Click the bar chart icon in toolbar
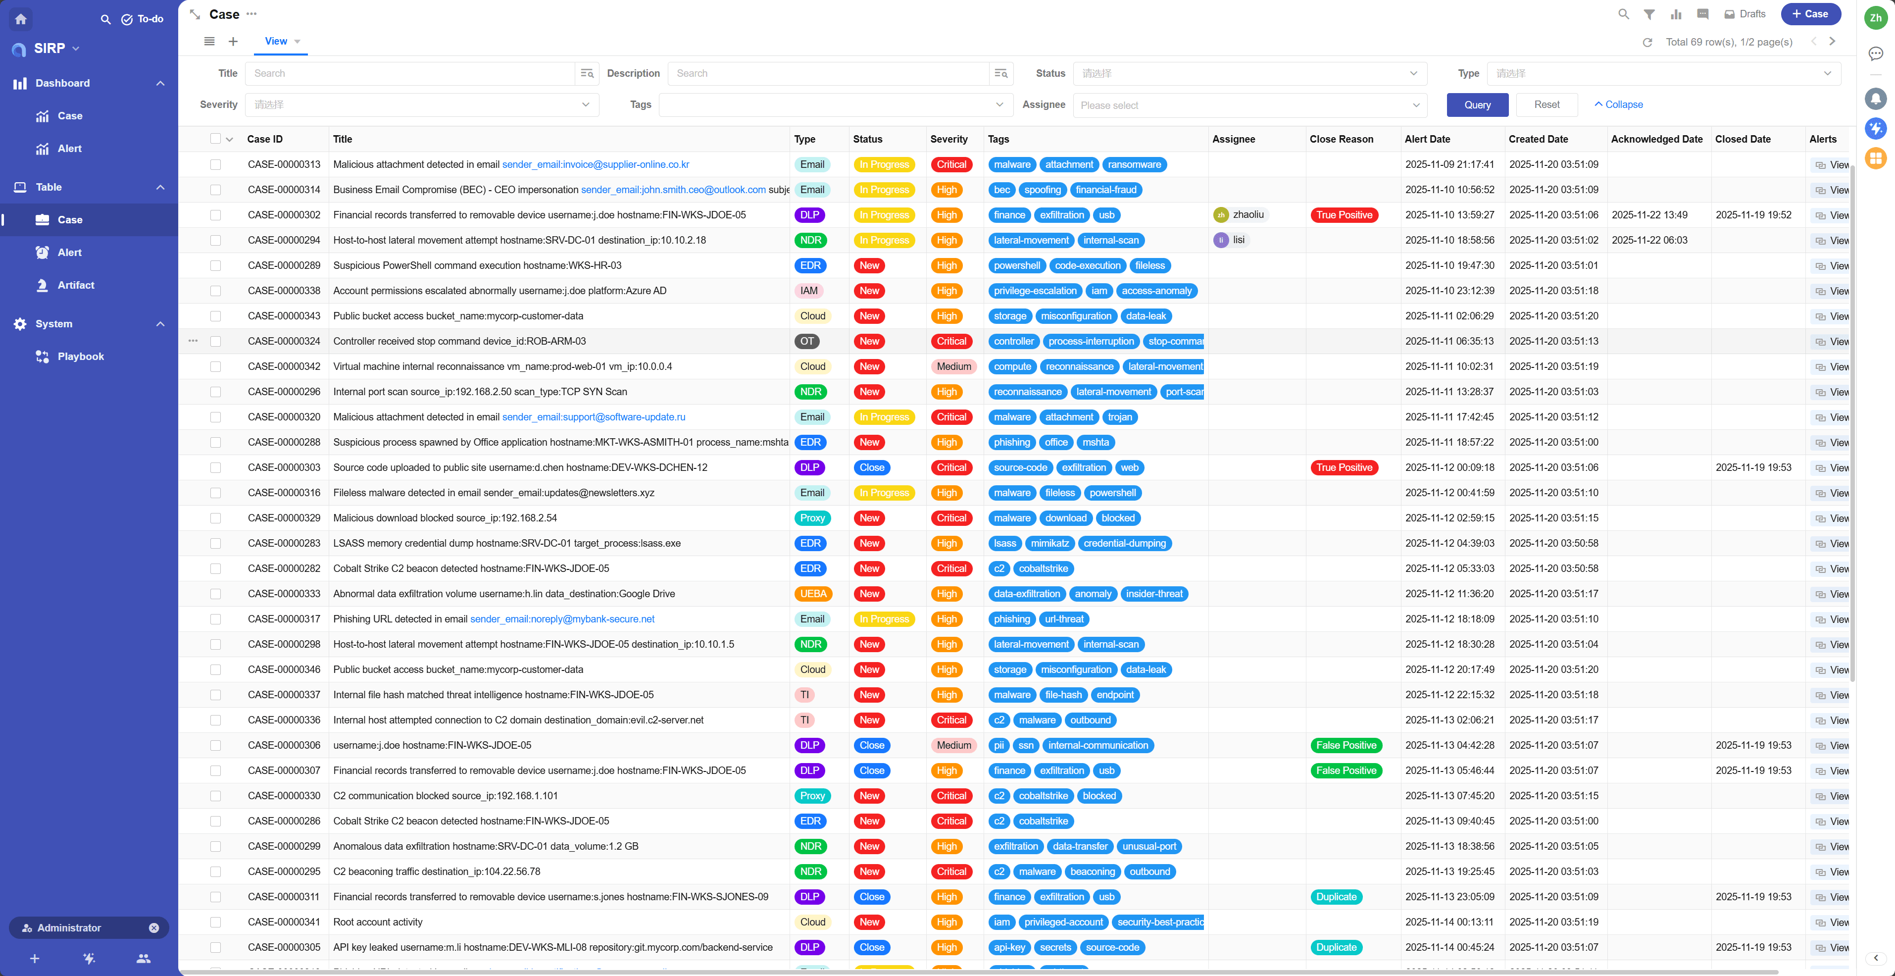 pyautogui.click(x=1676, y=14)
